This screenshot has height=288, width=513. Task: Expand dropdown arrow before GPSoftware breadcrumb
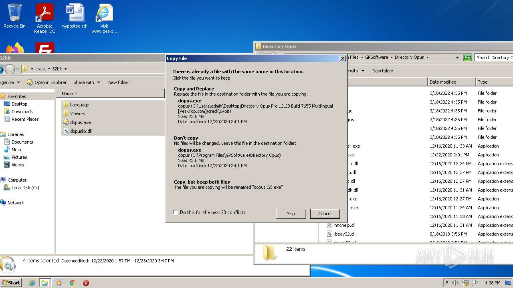362,58
